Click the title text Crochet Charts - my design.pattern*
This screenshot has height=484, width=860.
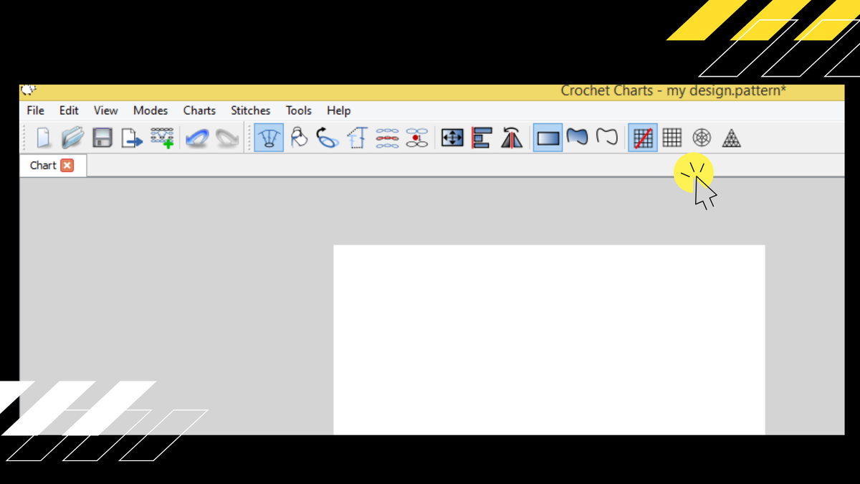coord(674,91)
